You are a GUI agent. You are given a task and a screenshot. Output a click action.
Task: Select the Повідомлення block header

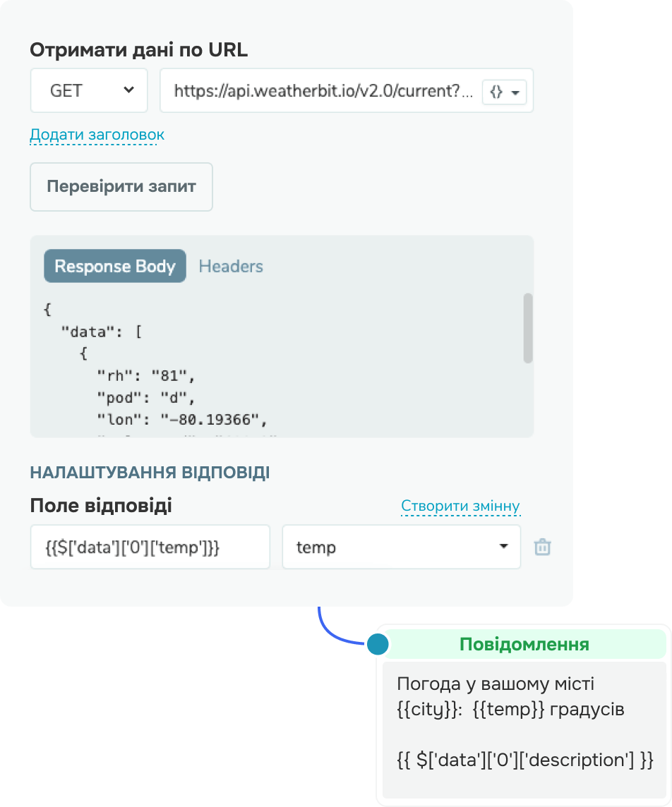[x=524, y=644]
